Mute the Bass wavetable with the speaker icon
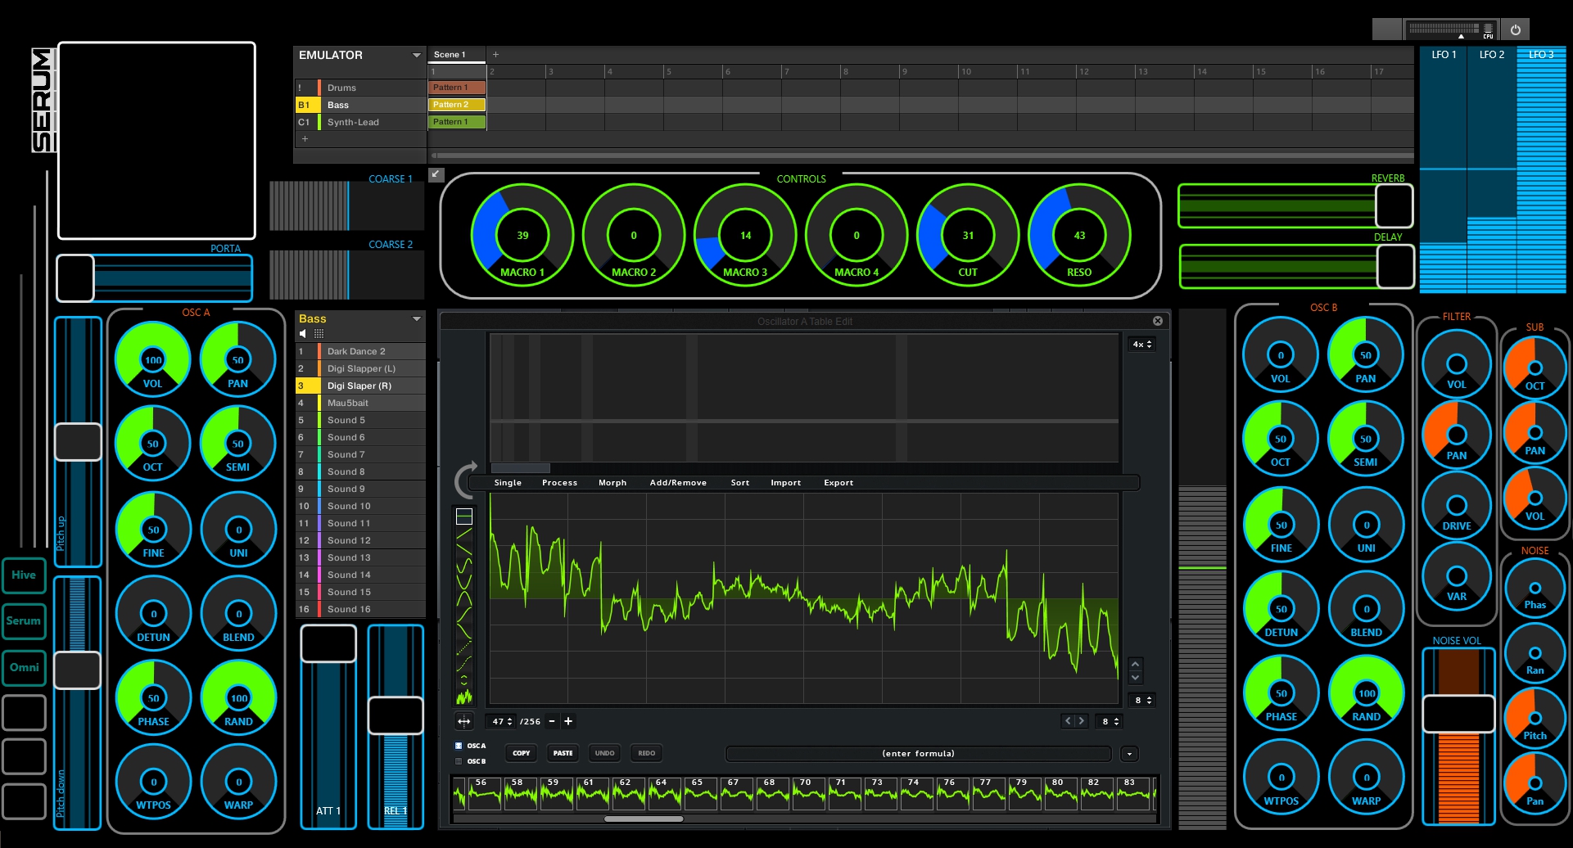 (302, 333)
